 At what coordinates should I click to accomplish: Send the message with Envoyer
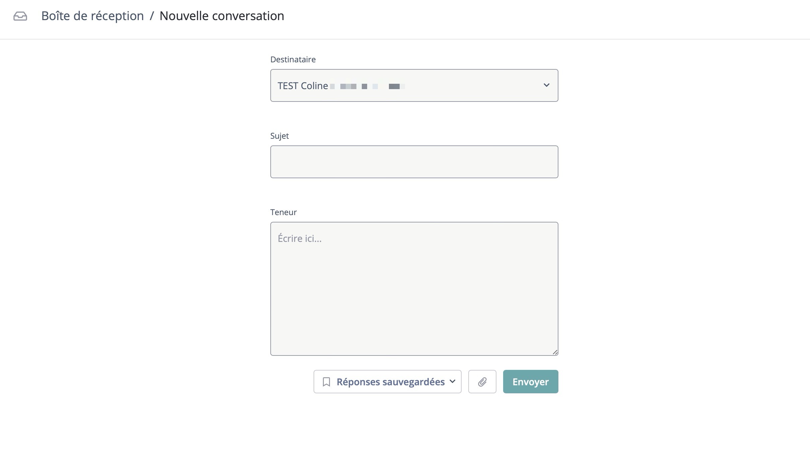[x=530, y=382]
